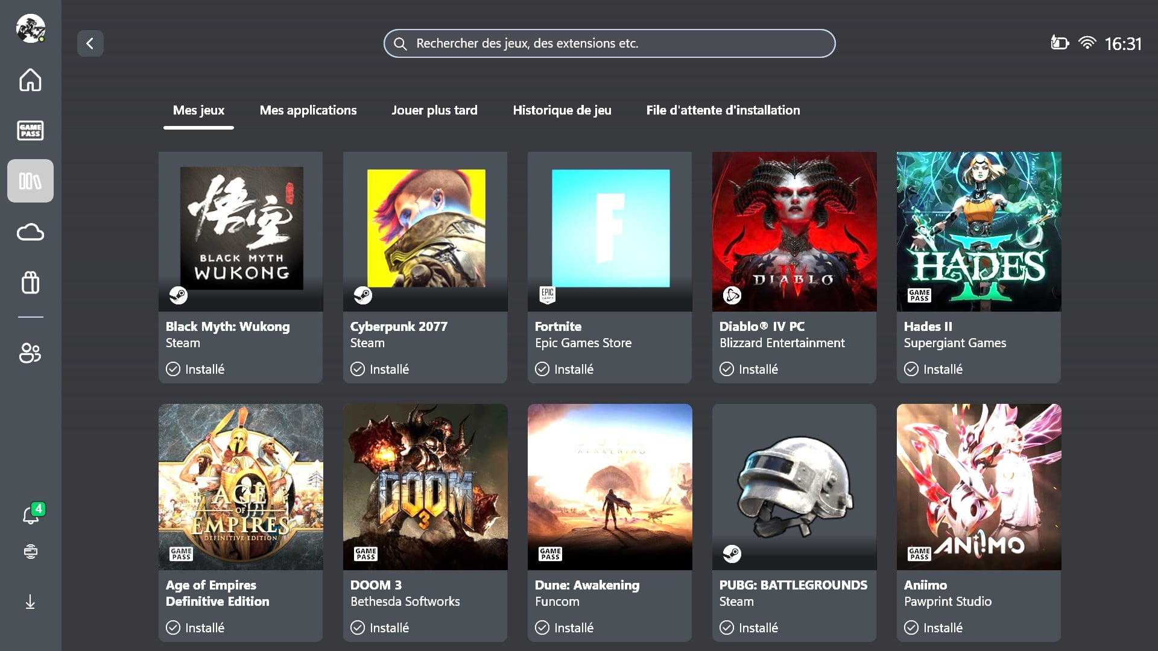The width and height of the screenshot is (1158, 651).
Task: Open the user profile avatar
Action: pos(30,28)
